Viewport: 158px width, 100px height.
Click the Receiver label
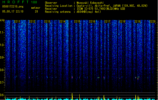click(x=51, y=9)
